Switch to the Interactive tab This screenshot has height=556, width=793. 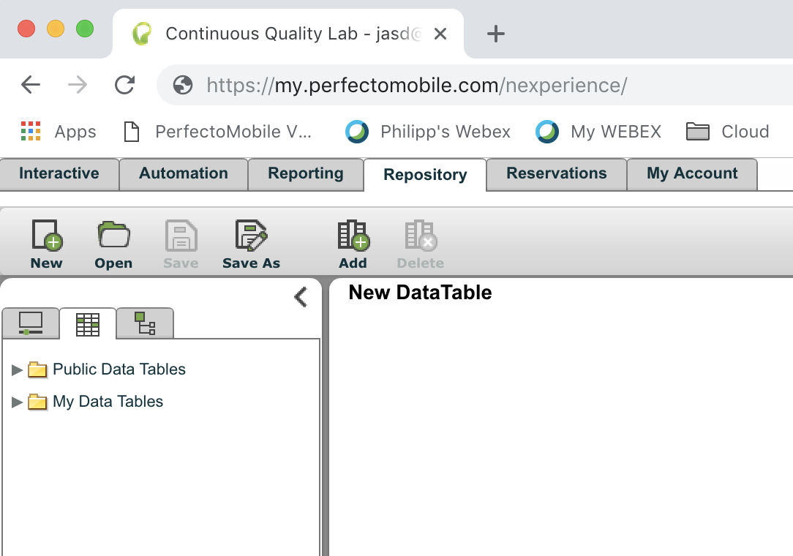coord(59,174)
